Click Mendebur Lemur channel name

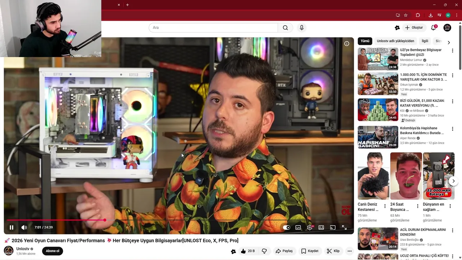point(411,60)
